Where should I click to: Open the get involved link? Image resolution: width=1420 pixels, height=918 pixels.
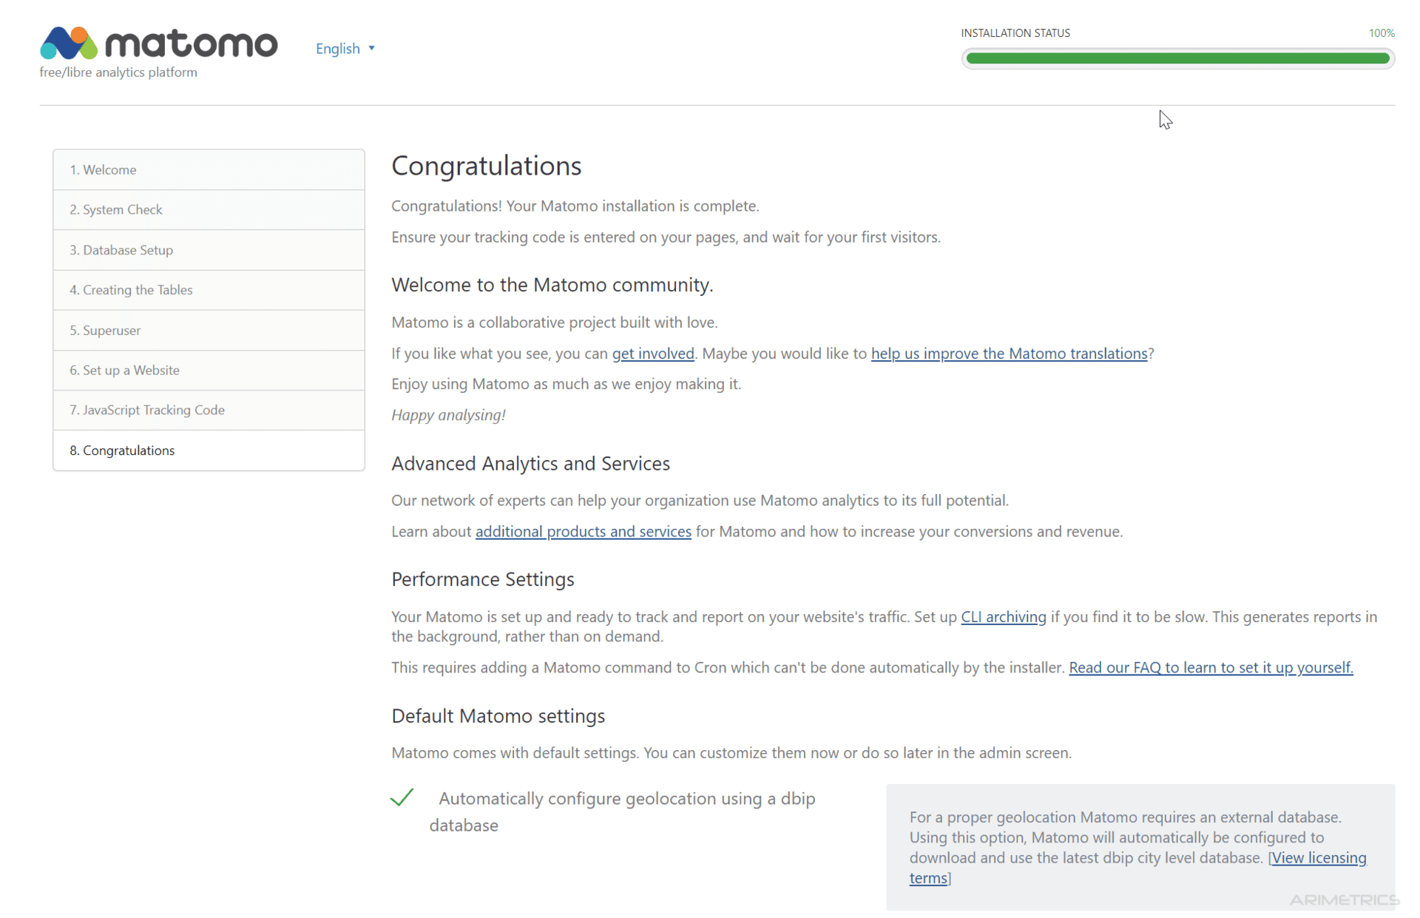tap(653, 354)
